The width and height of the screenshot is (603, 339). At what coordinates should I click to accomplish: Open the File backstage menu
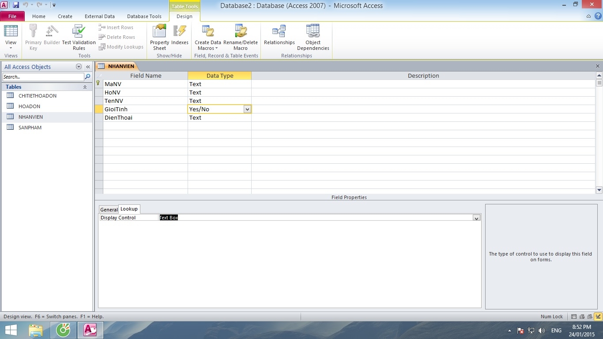coord(12,16)
